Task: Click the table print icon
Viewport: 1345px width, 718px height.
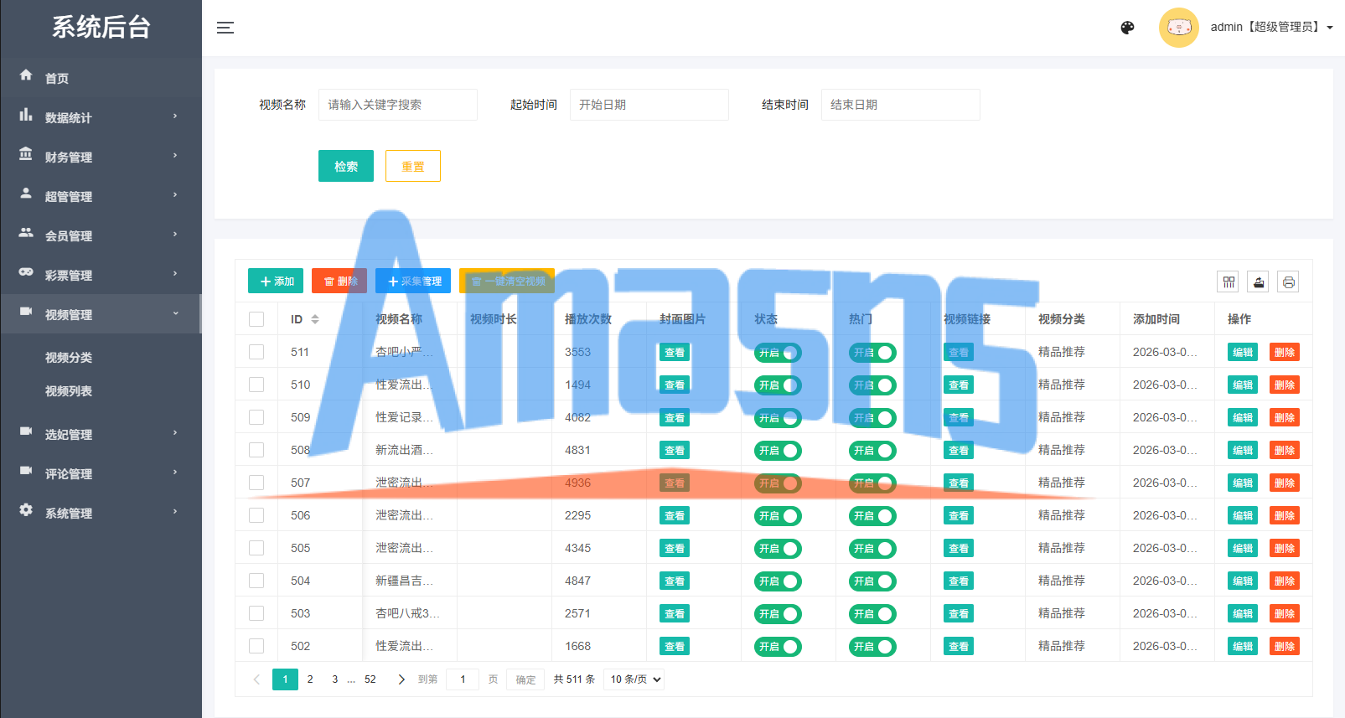Action: (1289, 282)
